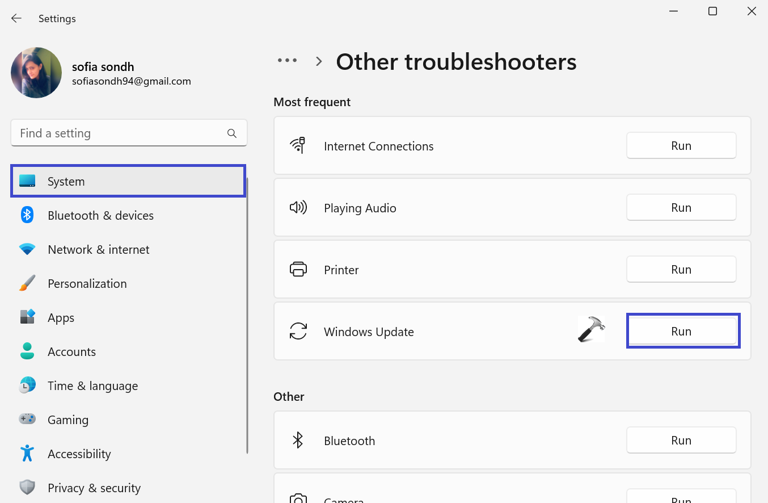The image size is (768, 503).
Task: Click the Privacy & security shield icon
Action: click(x=27, y=488)
